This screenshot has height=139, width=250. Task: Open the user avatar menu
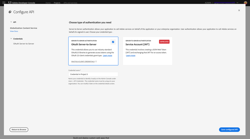[246, 3]
